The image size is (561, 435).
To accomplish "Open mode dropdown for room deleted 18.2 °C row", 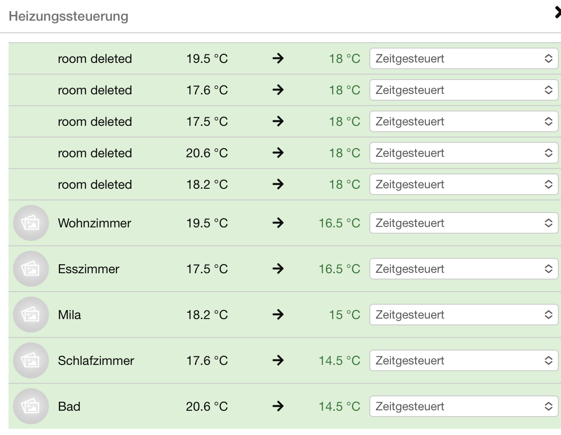I will (464, 184).
